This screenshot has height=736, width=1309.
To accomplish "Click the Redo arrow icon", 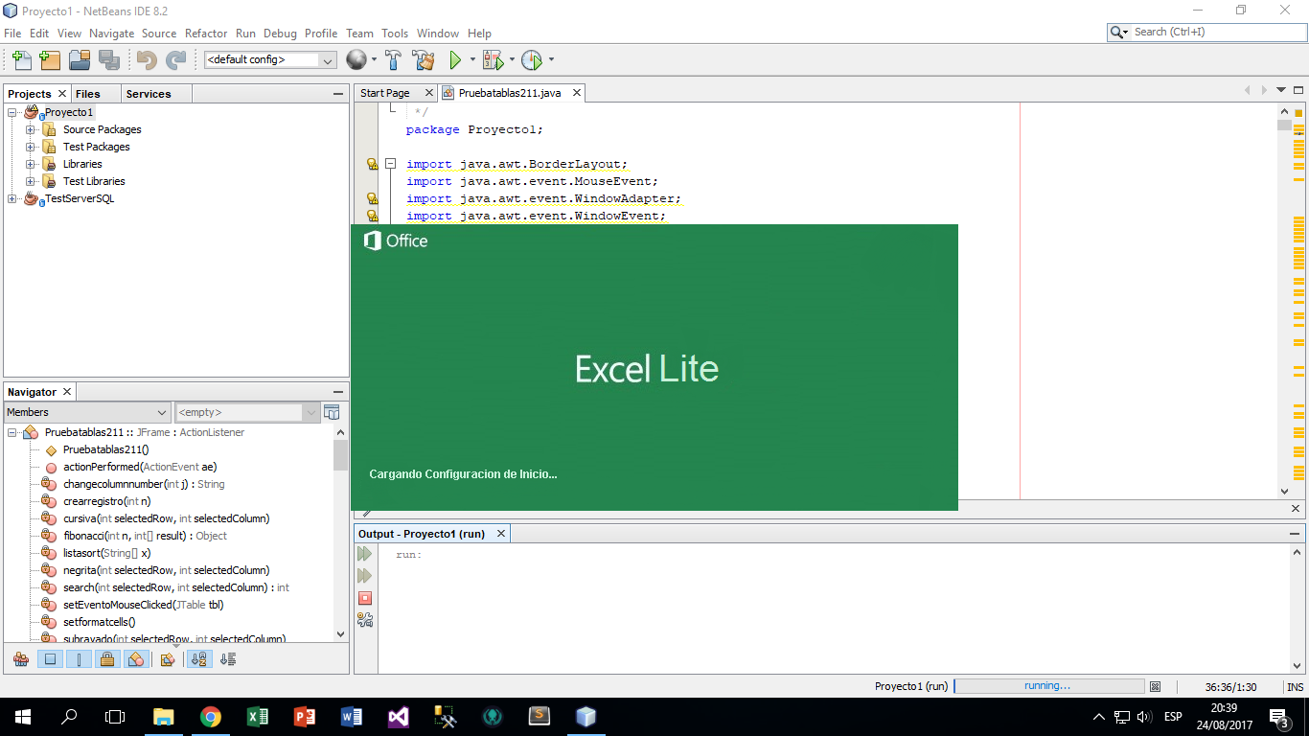I will 175,60.
